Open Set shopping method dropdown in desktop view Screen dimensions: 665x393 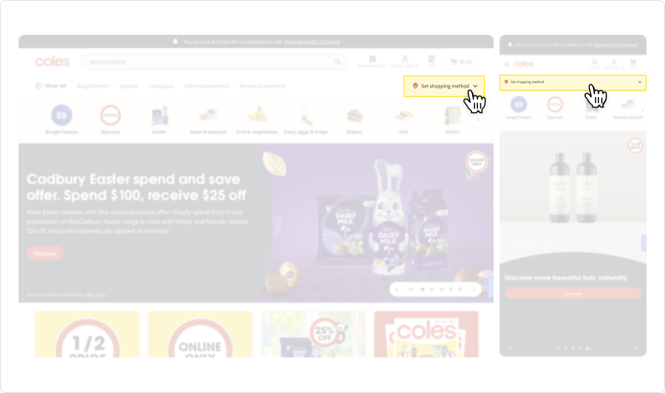(444, 86)
